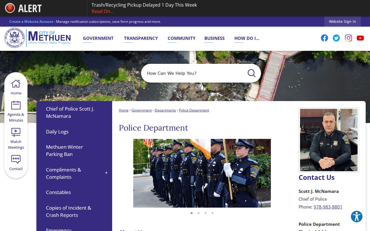The image size is (370, 231).
Task: Open the Read On... alert link
Action: click(x=103, y=12)
